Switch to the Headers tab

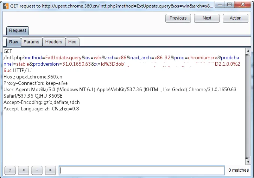[x=54, y=42]
